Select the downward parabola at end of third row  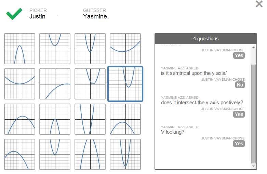[x=125, y=119]
